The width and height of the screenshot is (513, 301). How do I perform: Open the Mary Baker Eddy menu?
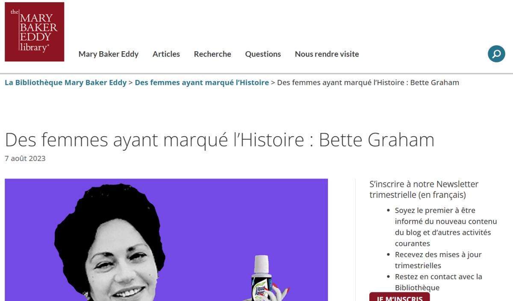click(x=109, y=54)
